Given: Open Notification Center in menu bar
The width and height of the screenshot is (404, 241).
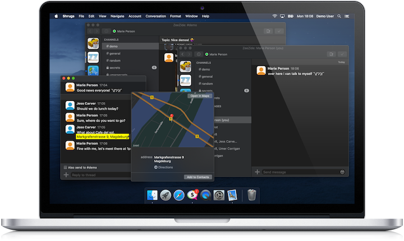Looking at the screenshot, I should point(347,16).
